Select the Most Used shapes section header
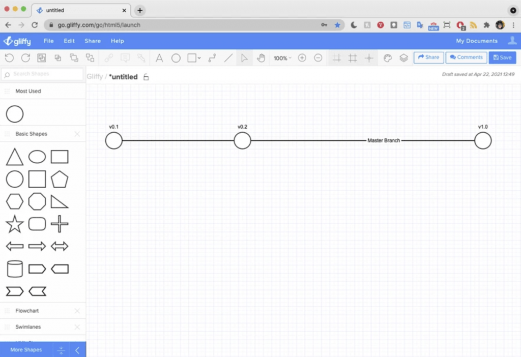This screenshot has width=521, height=357. 43,91
